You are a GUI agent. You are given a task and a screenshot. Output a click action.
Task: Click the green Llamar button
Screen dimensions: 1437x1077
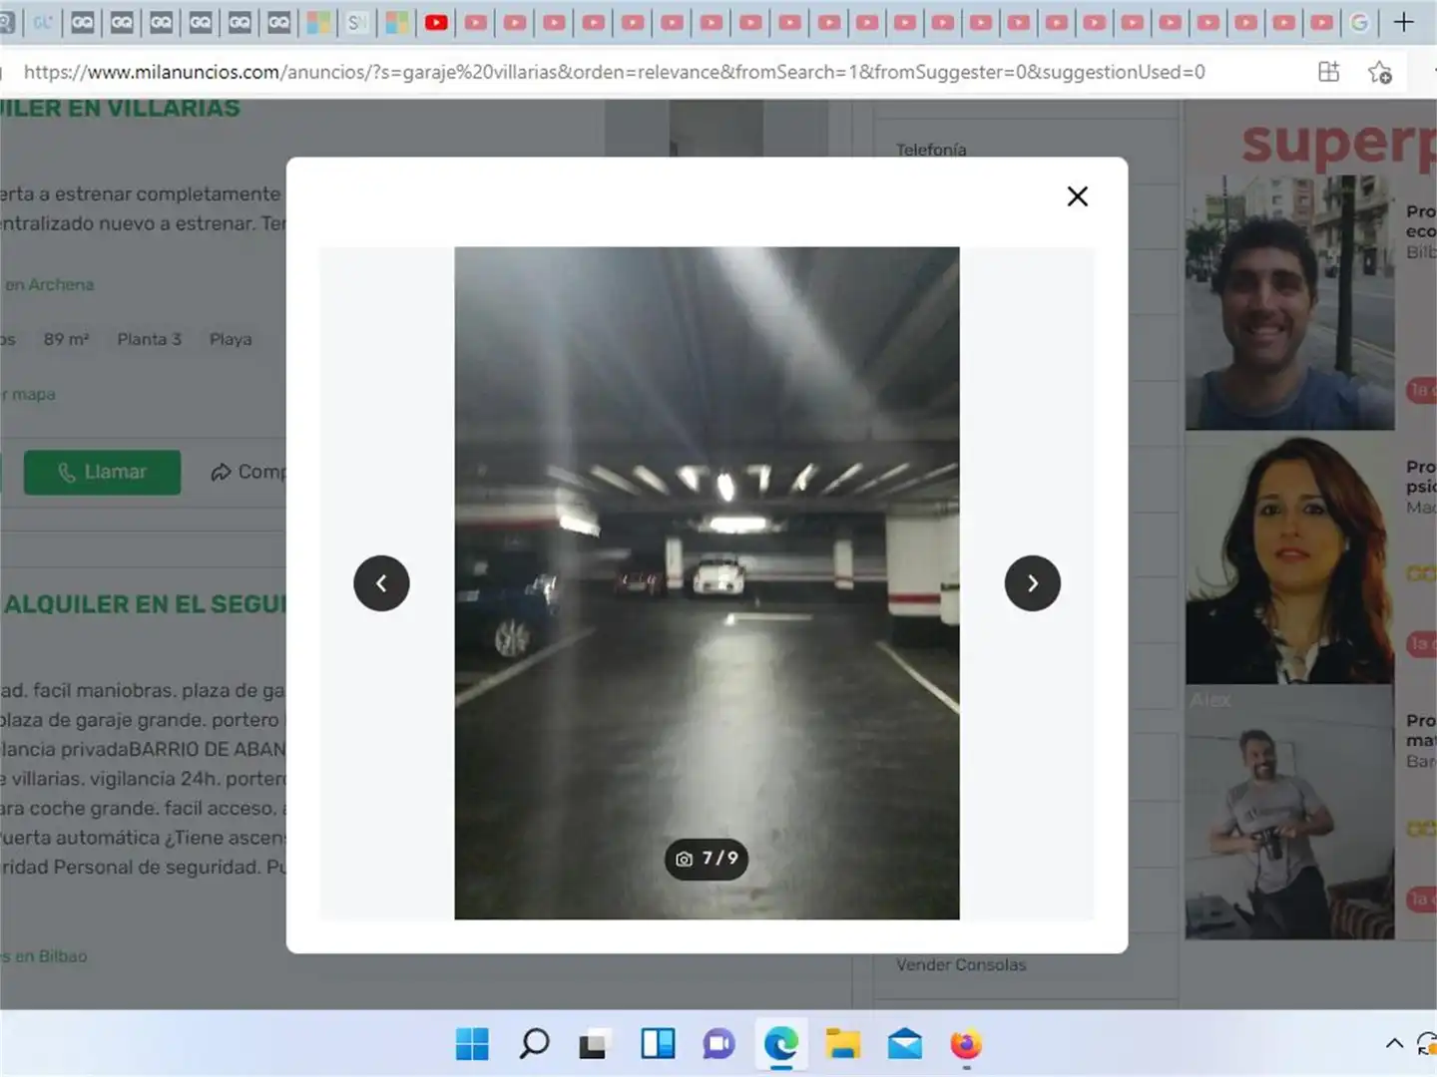tap(102, 472)
